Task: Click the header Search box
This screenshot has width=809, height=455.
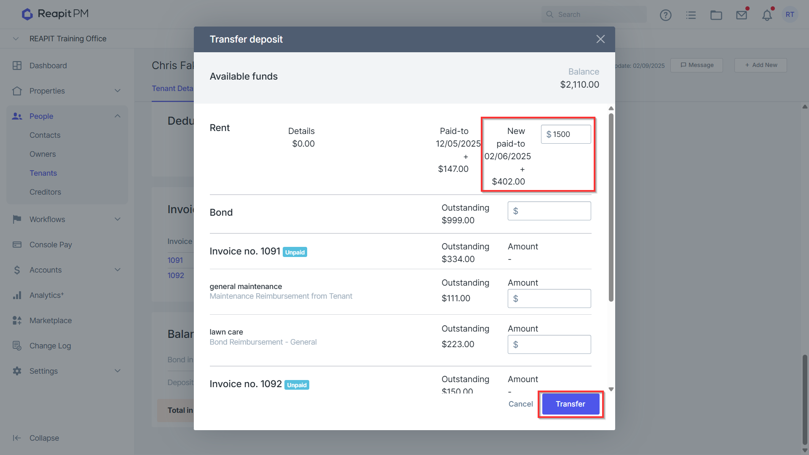Action: pos(594,14)
